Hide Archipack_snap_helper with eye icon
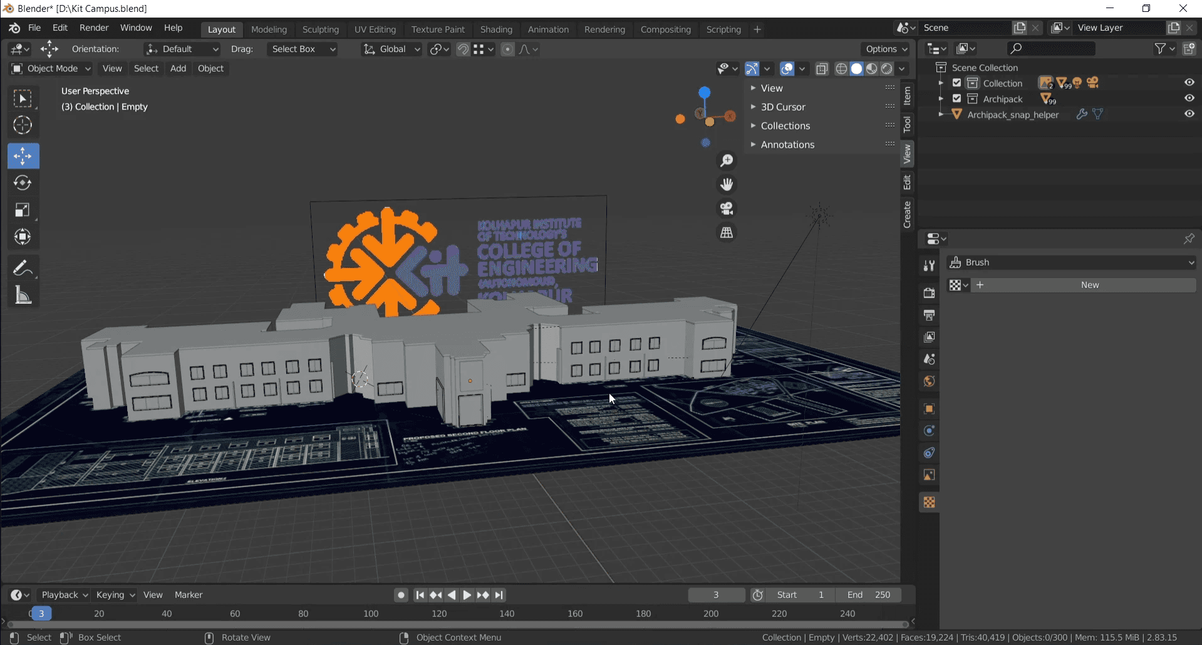 point(1189,114)
